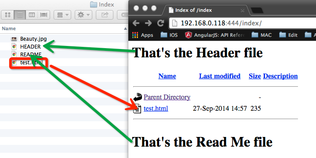Open the Finder action gear menu
Screen dimensions: 316x158
[84, 15]
